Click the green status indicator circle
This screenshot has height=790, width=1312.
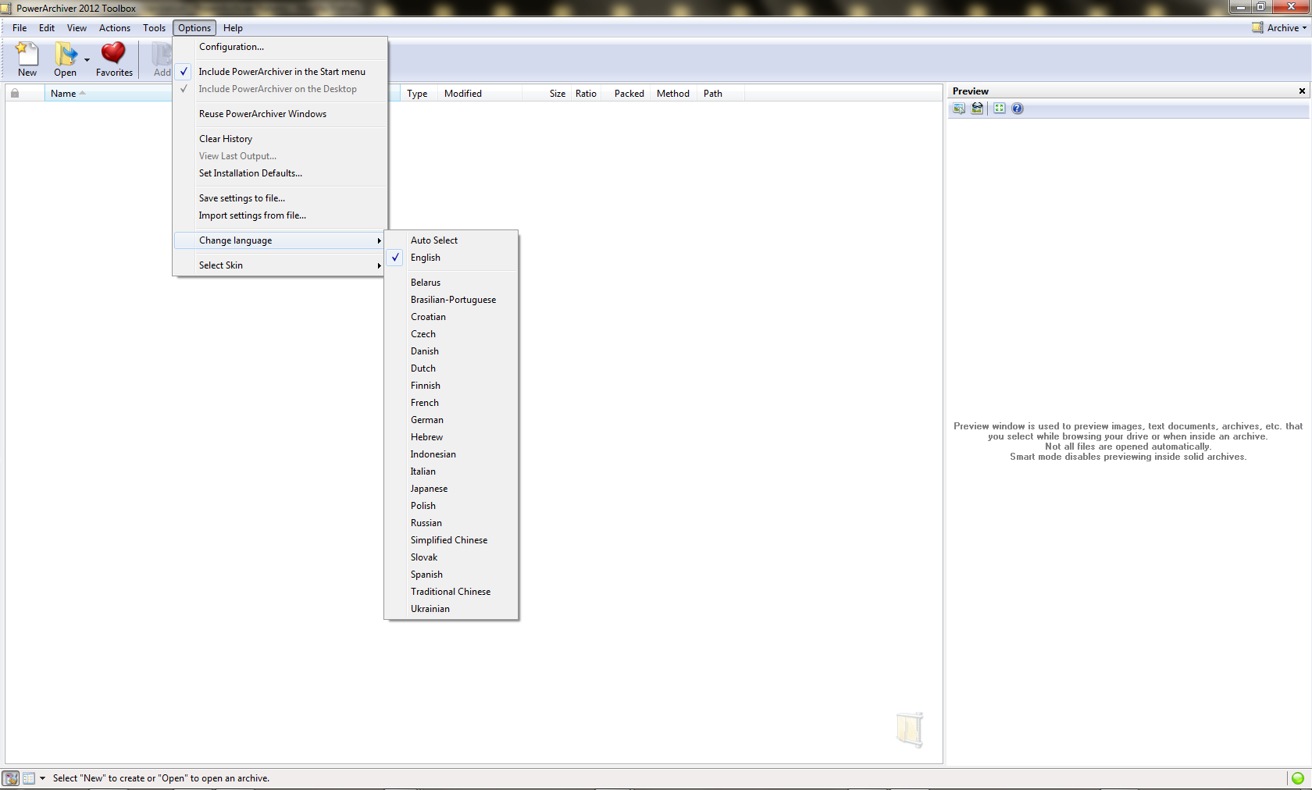(x=1298, y=778)
